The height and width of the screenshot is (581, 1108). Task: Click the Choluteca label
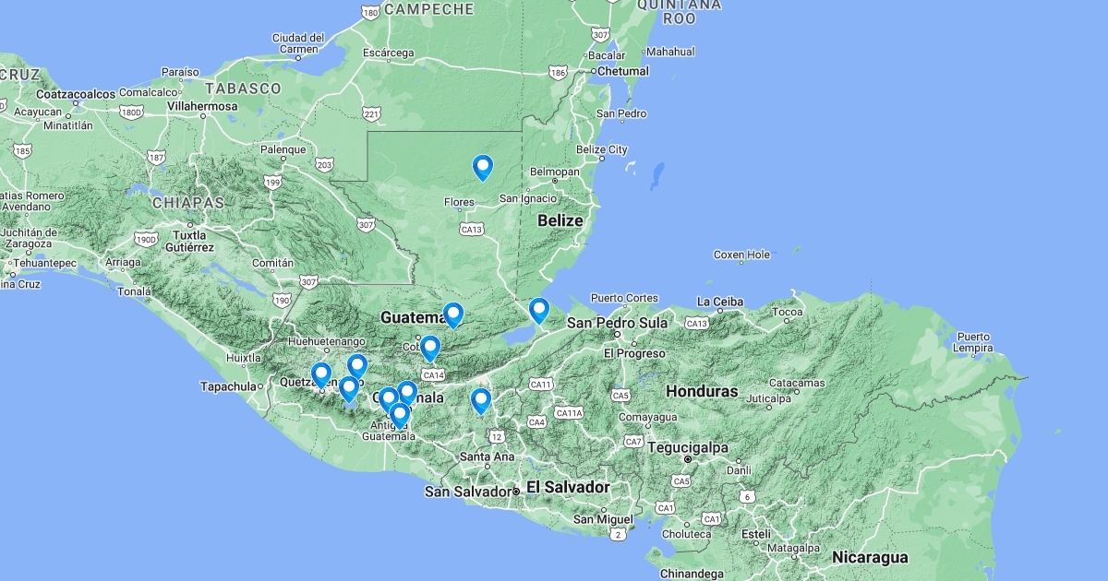pyautogui.click(x=686, y=534)
